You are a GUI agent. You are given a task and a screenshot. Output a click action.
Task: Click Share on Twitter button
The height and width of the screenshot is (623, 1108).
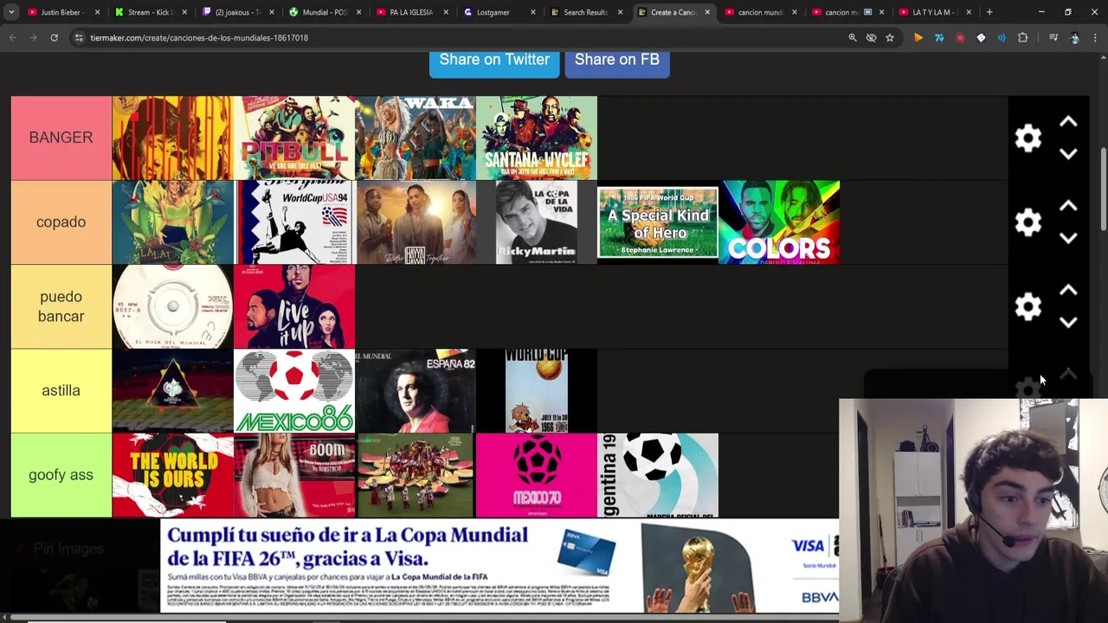point(494,61)
